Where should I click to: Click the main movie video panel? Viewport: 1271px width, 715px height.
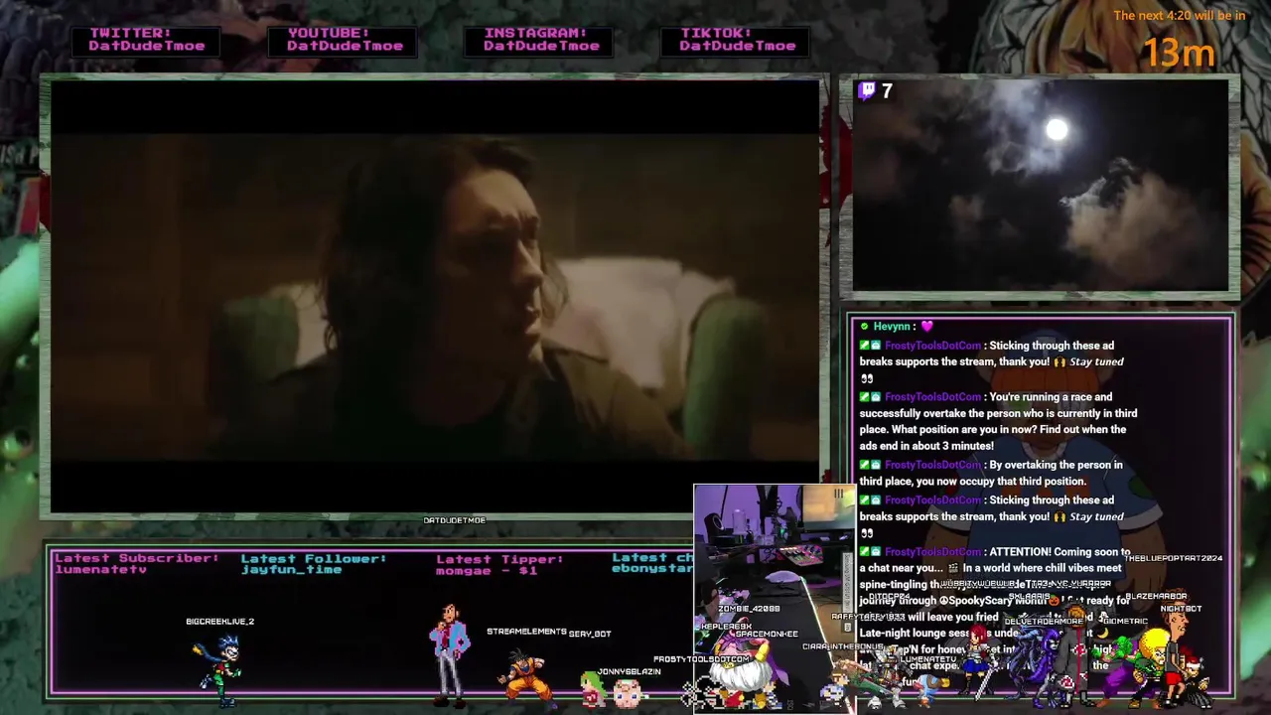coord(436,297)
